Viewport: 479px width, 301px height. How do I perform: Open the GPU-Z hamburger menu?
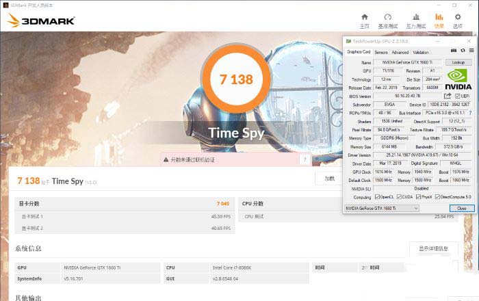[x=471, y=51]
